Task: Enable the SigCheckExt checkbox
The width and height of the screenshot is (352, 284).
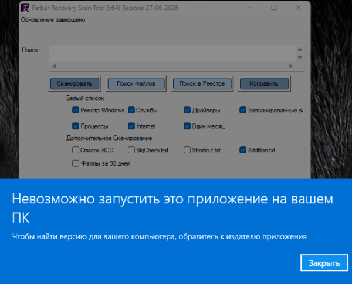Action: tap(131, 150)
